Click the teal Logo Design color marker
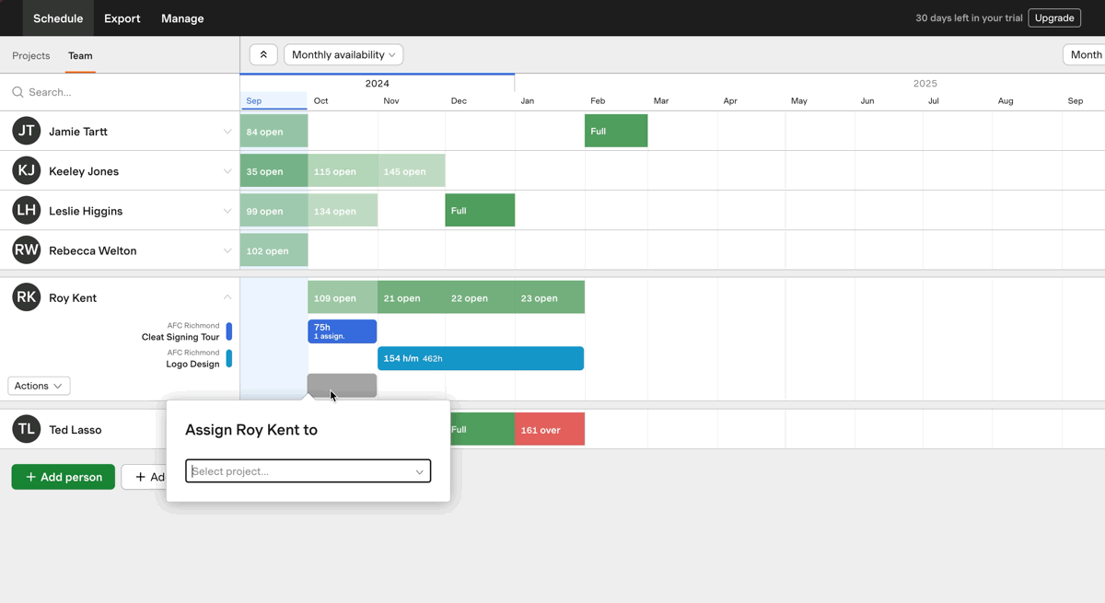Viewport: 1105px width, 603px height. (x=229, y=358)
